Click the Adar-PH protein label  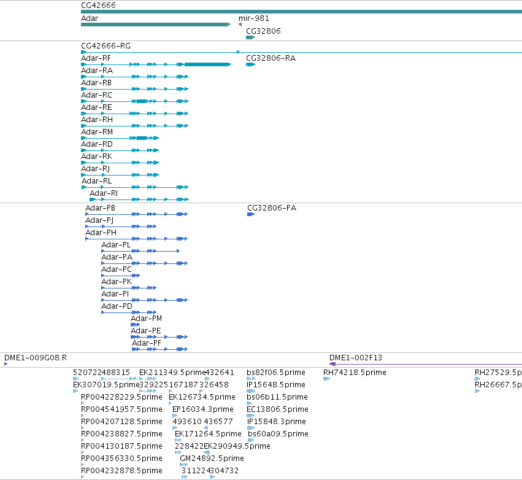coord(101,233)
